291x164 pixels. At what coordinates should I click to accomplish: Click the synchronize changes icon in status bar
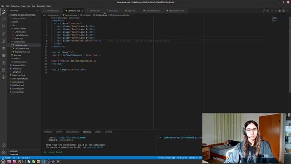pos(14,158)
